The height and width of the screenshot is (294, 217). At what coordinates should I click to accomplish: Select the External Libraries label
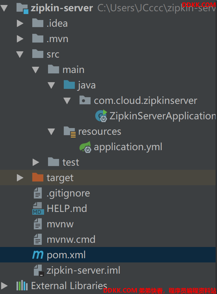69,286
